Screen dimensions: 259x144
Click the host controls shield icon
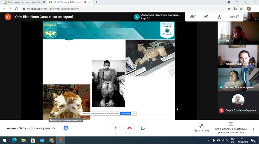coord(66,128)
